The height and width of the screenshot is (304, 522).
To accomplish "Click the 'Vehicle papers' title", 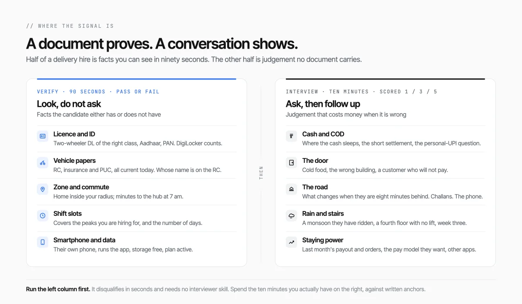I will pos(74,161).
